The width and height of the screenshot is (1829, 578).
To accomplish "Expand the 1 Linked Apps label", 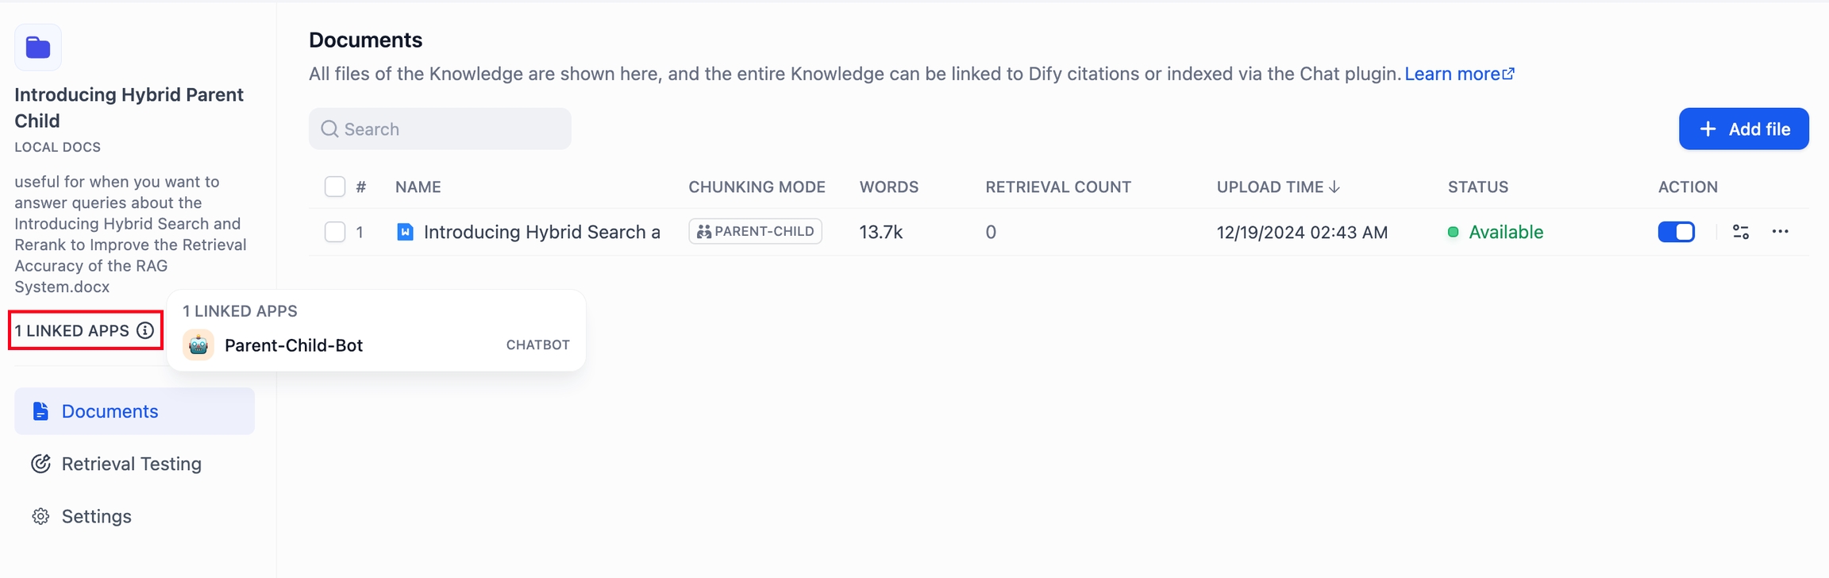I will [72, 330].
